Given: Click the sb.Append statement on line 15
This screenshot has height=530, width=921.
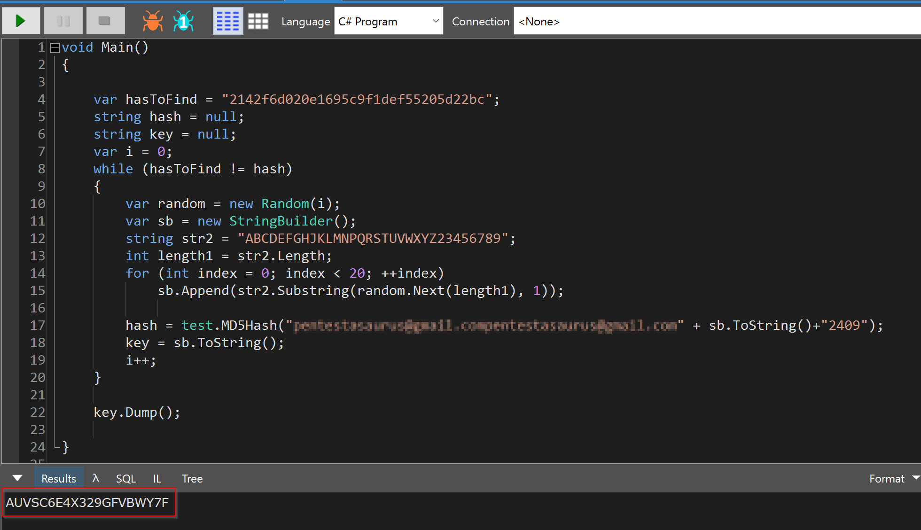Looking at the screenshot, I should coord(360,291).
